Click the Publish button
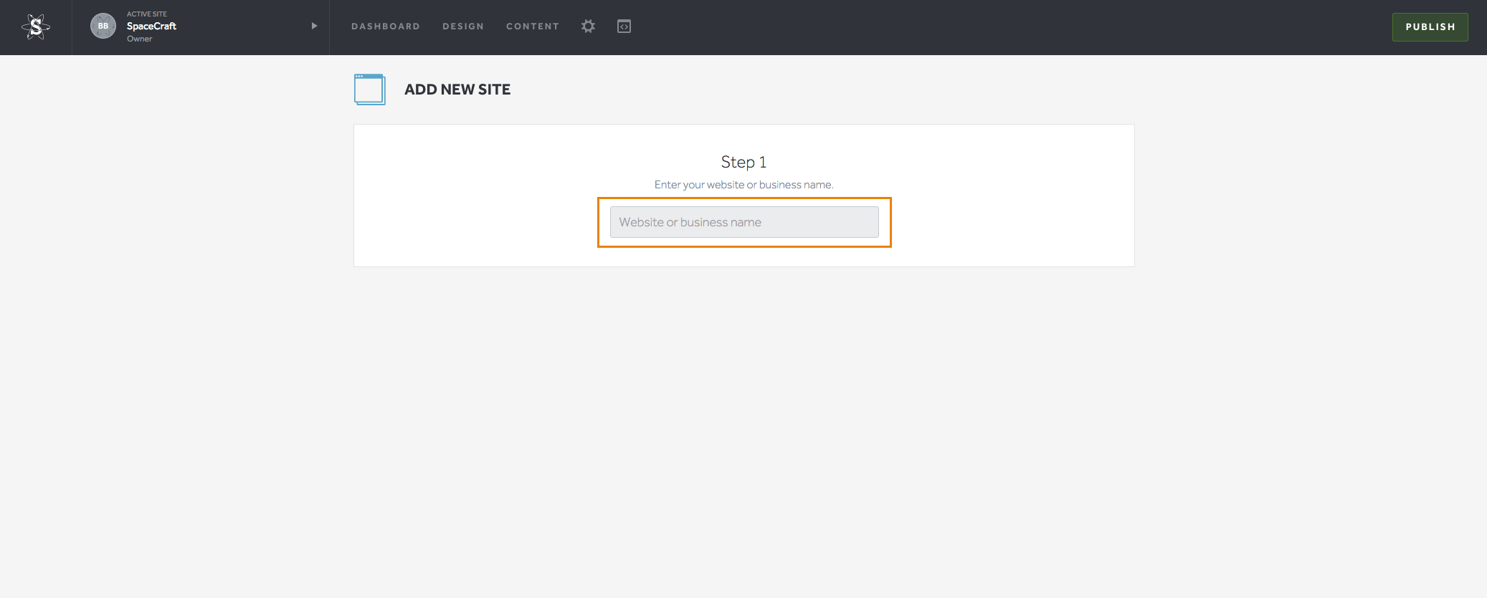Image resolution: width=1487 pixels, height=598 pixels. [1430, 27]
